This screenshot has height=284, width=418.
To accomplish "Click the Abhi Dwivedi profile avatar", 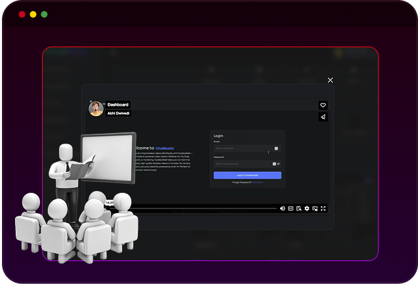I will point(96,109).
